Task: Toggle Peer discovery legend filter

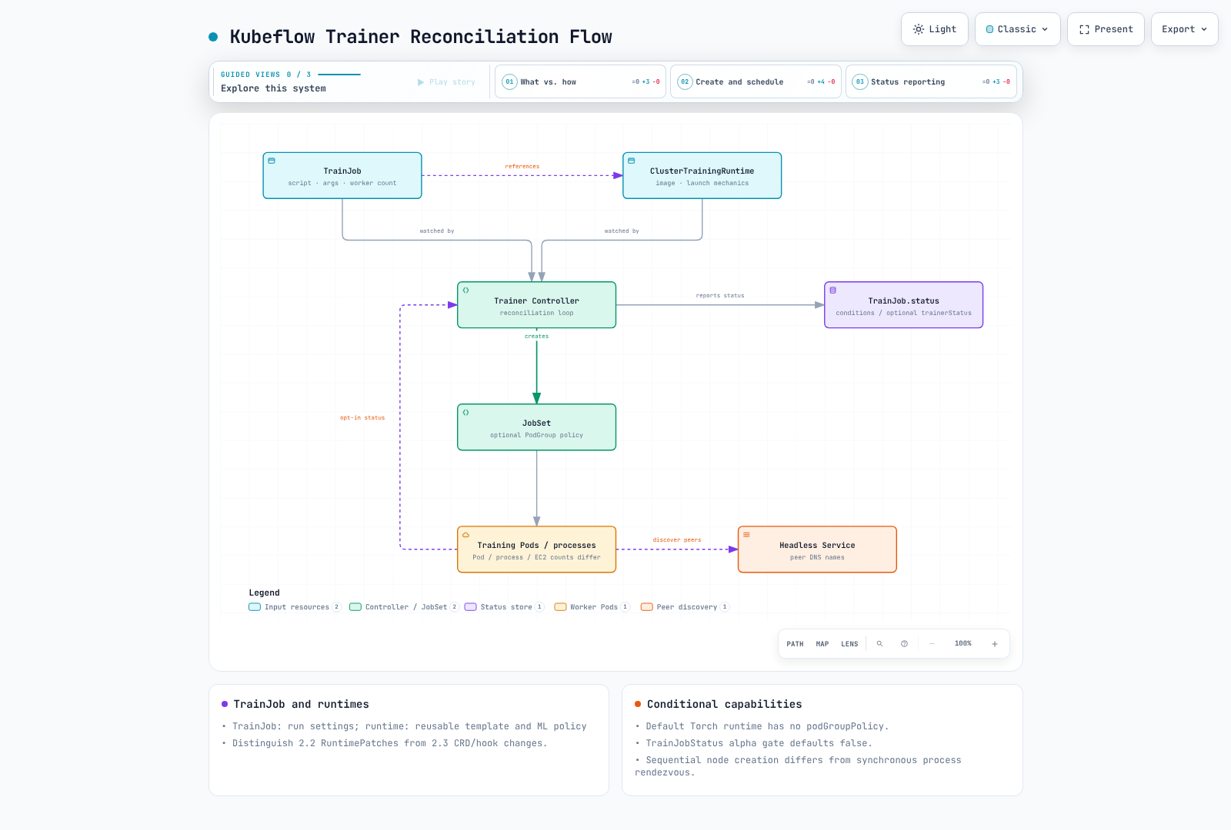Action: (x=686, y=607)
